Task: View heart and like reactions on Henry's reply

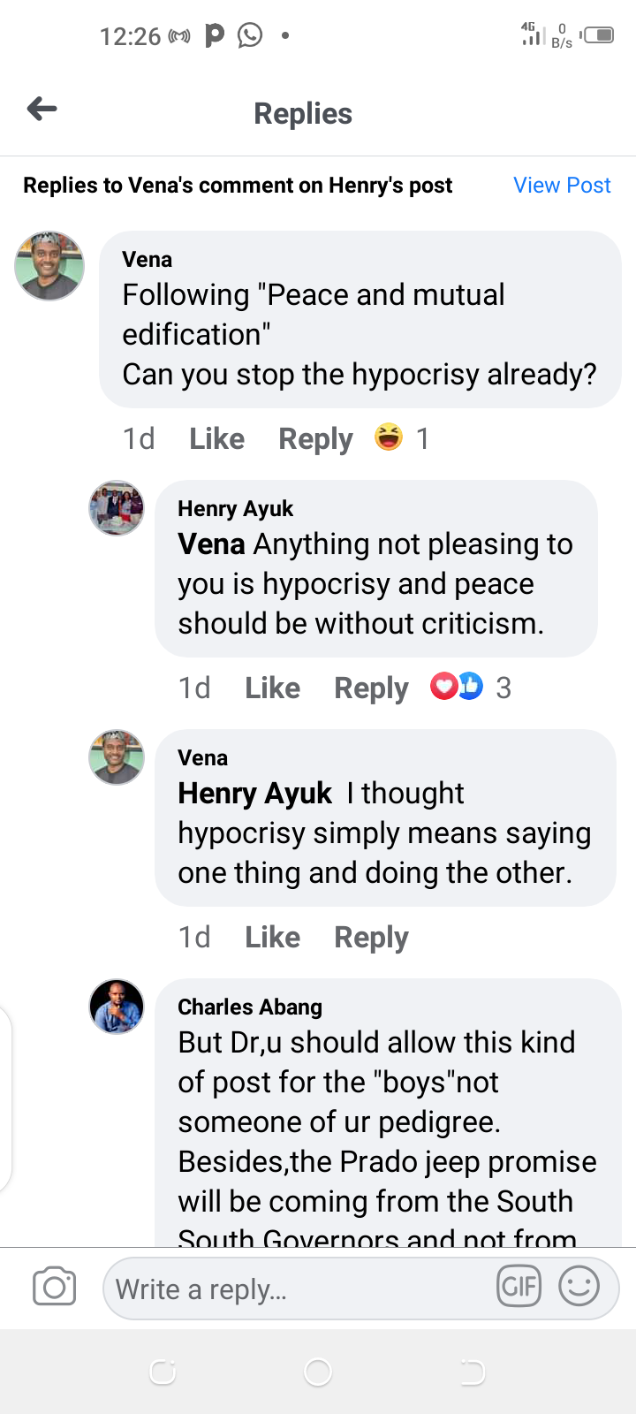Action: 457,687
